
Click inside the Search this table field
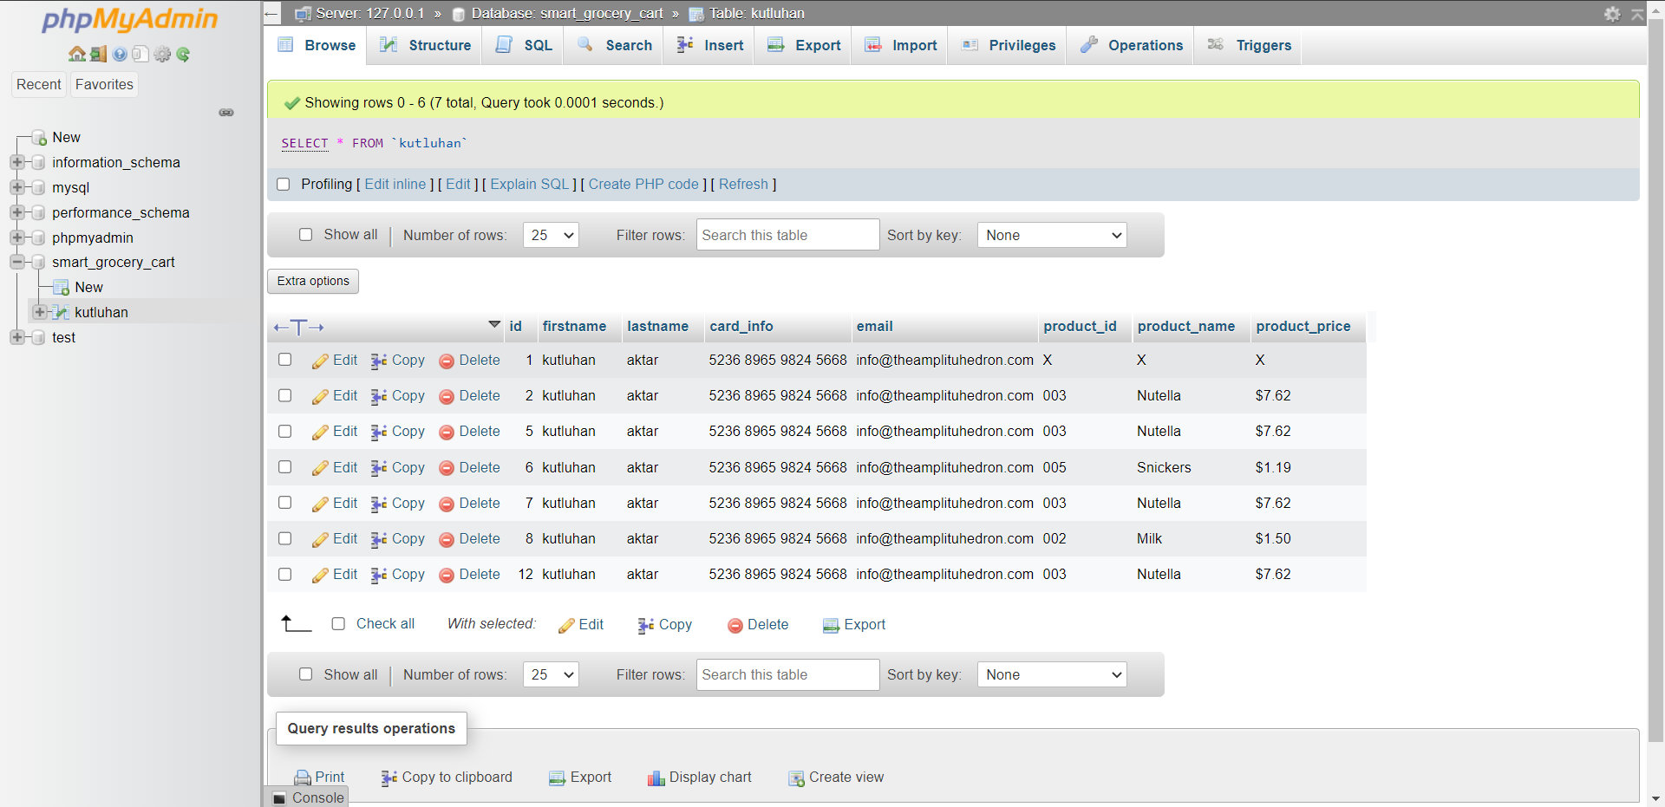pyautogui.click(x=786, y=234)
